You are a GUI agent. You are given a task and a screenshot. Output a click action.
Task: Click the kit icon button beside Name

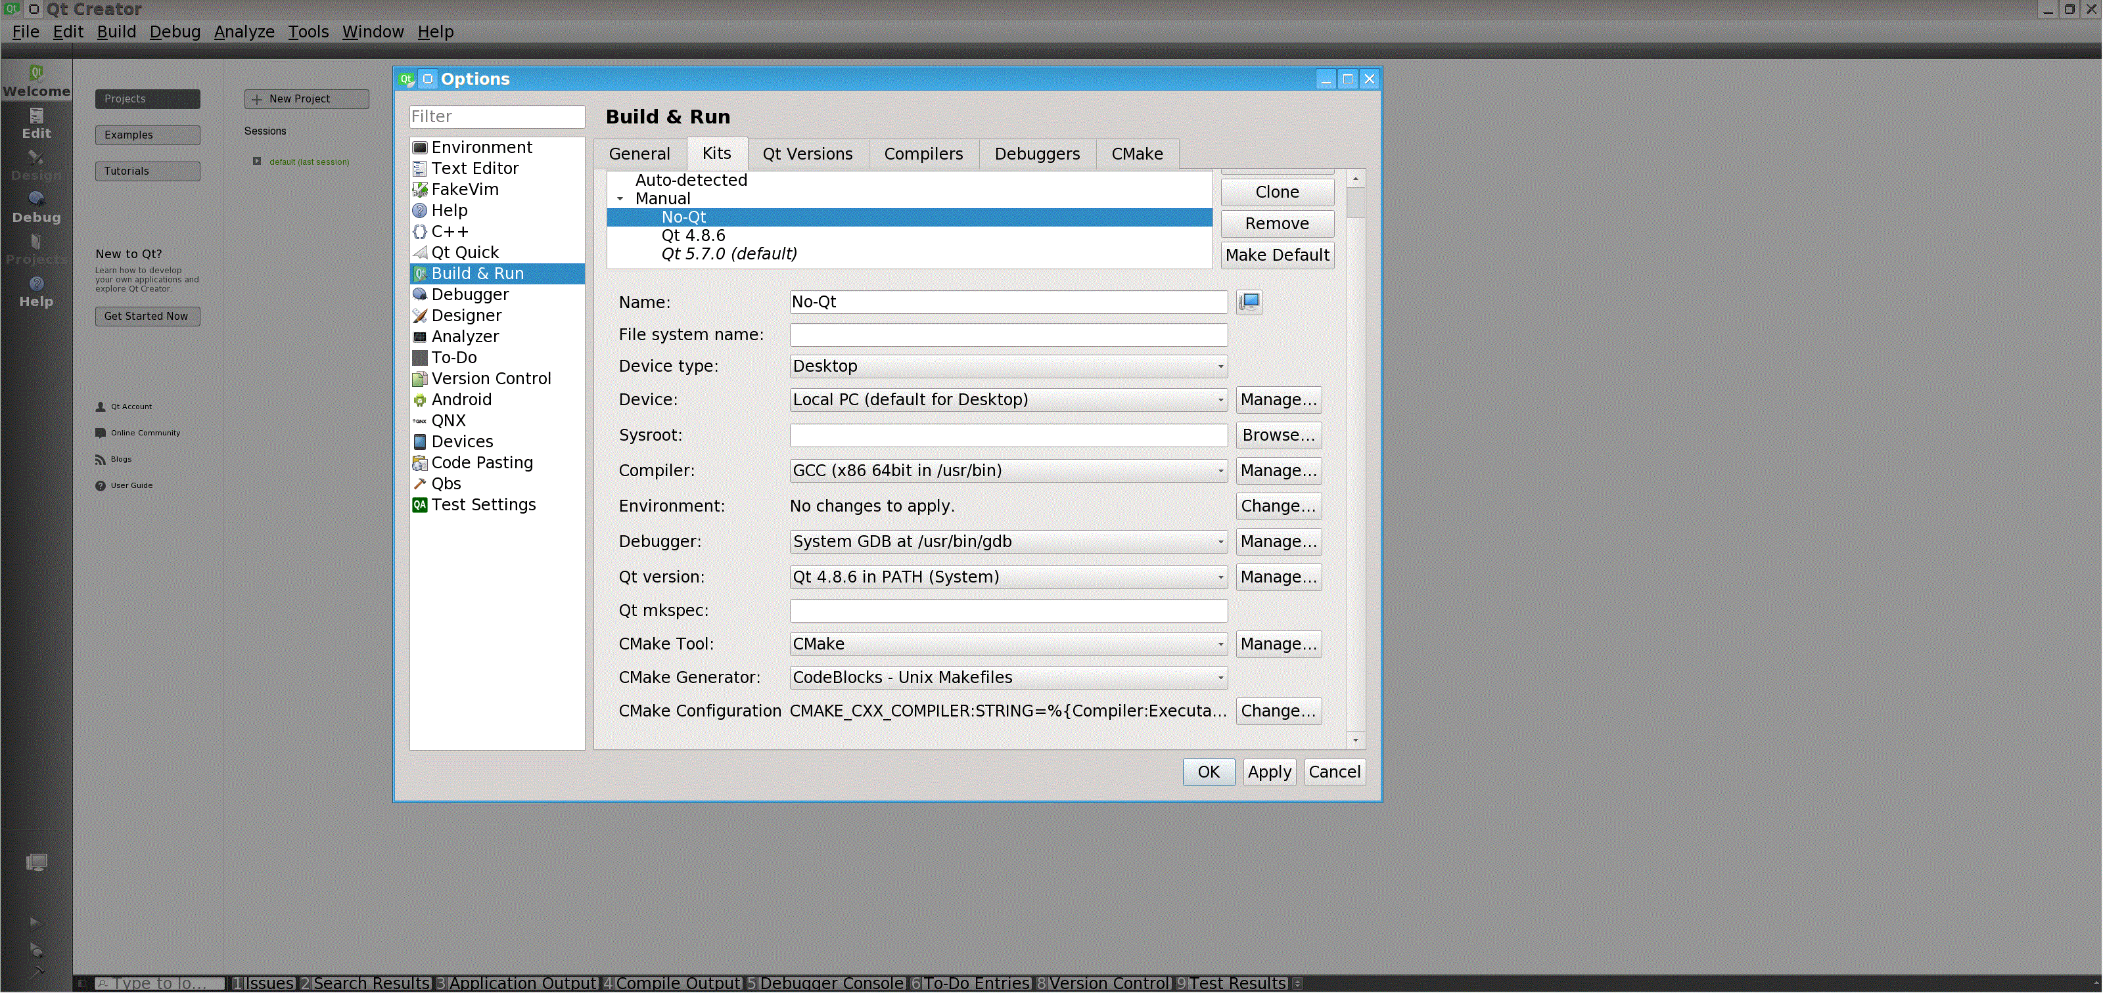1249,303
